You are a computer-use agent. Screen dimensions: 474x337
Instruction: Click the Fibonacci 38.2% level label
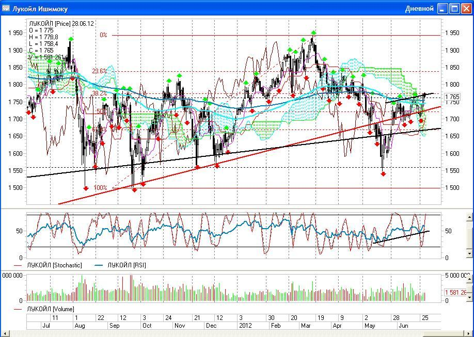(100, 93)
